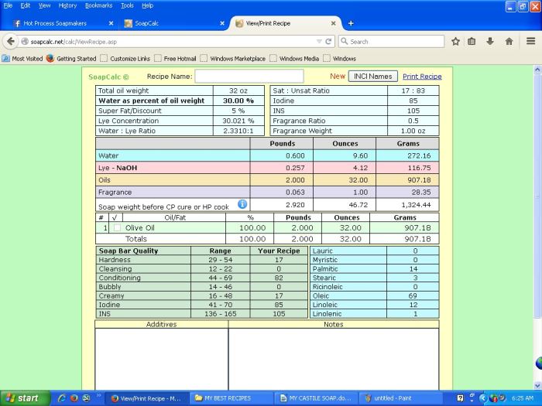Launch Firefox from the Quick Launch icons
Screen dimensions: 542x406
[74, 398]
